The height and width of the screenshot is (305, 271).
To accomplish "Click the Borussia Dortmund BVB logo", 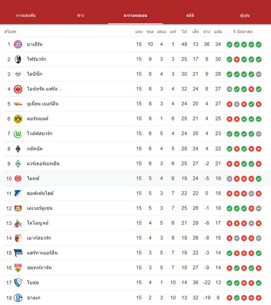I will 18,119.
